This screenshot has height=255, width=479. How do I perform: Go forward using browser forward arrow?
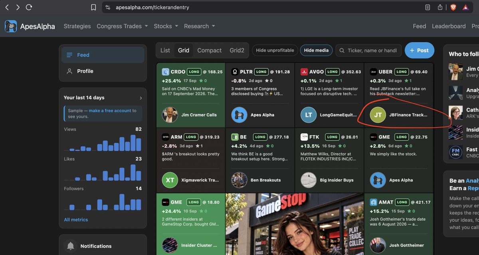(18, 7)
